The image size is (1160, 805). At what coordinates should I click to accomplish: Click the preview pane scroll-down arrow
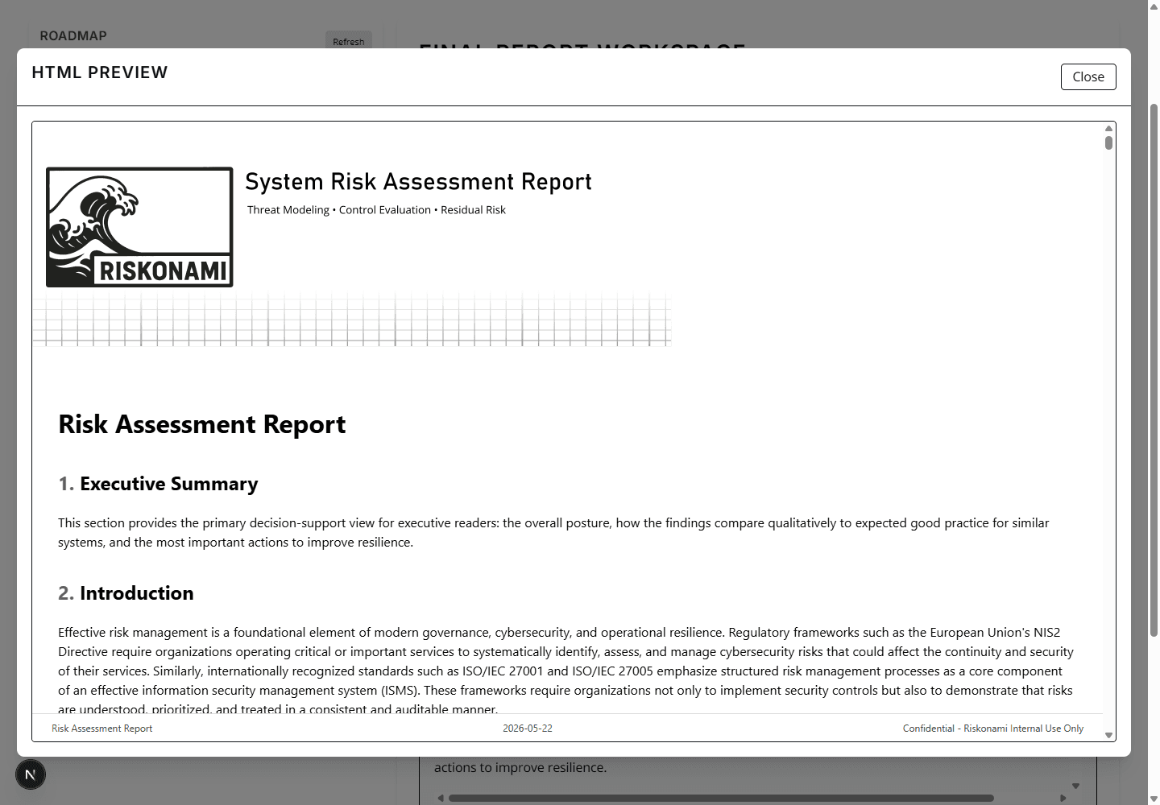(x=1108, y=735)
